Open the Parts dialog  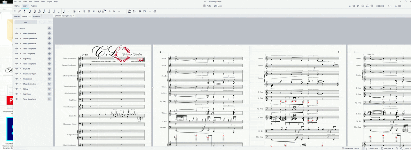(x=207, y=6)
